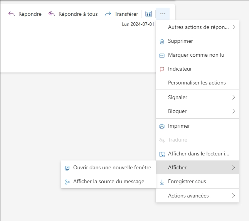
Task: Click the Marquer comme non lu envelope icon
Action: point(162,56)
